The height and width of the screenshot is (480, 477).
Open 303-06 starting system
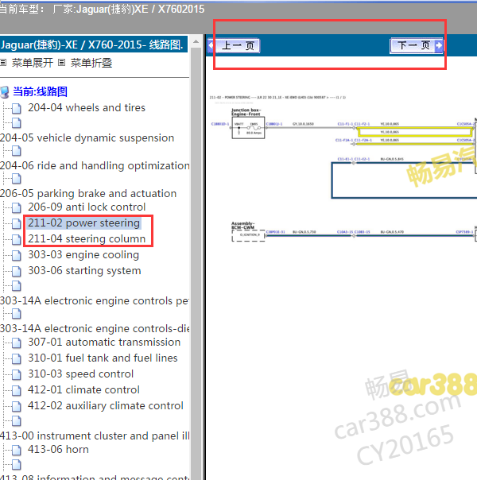[84, 271]
